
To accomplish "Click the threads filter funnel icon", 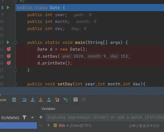I will (x=24, y=117).
